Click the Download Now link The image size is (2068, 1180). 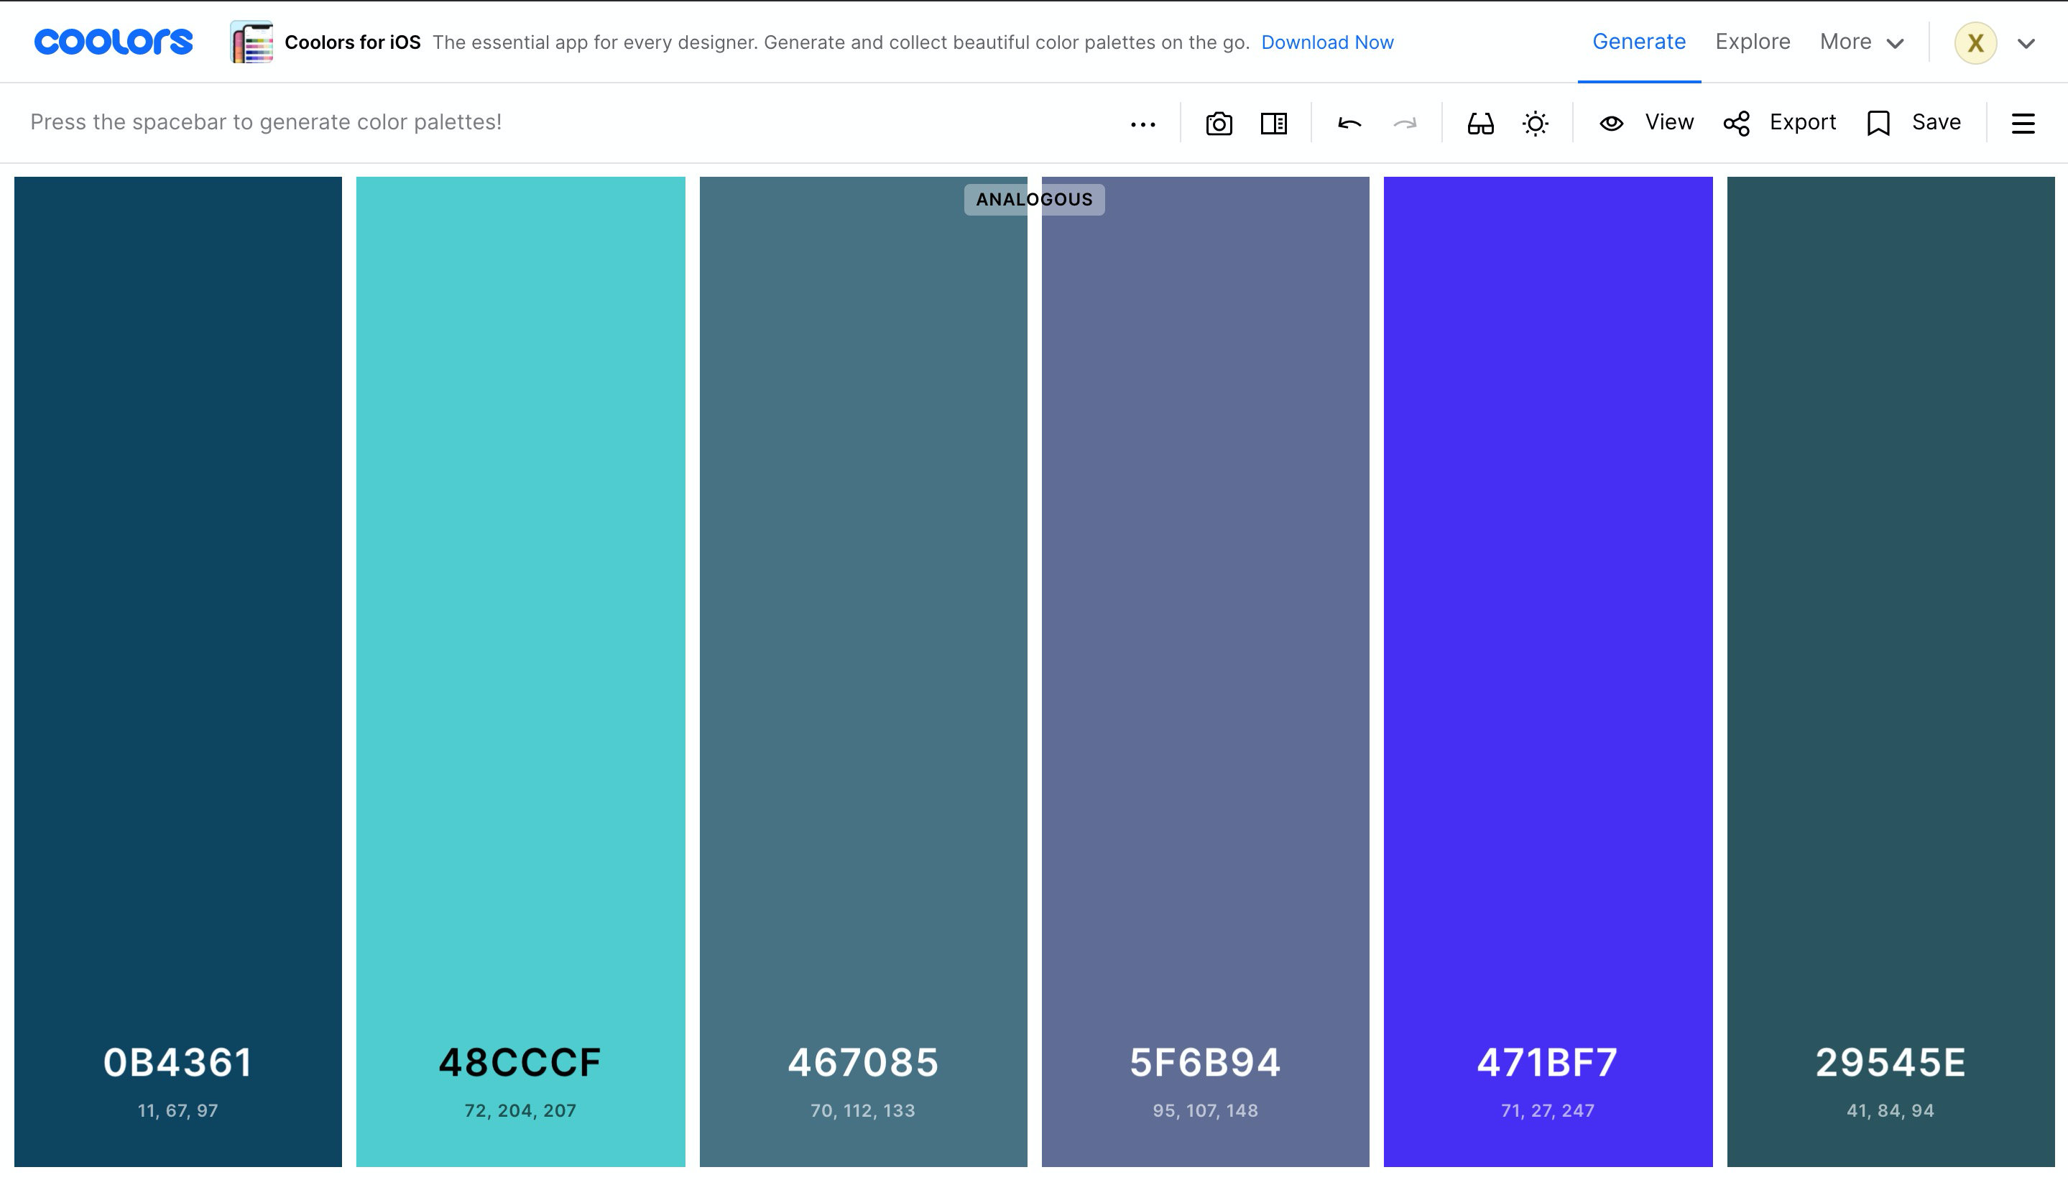tap(1326, 42)
